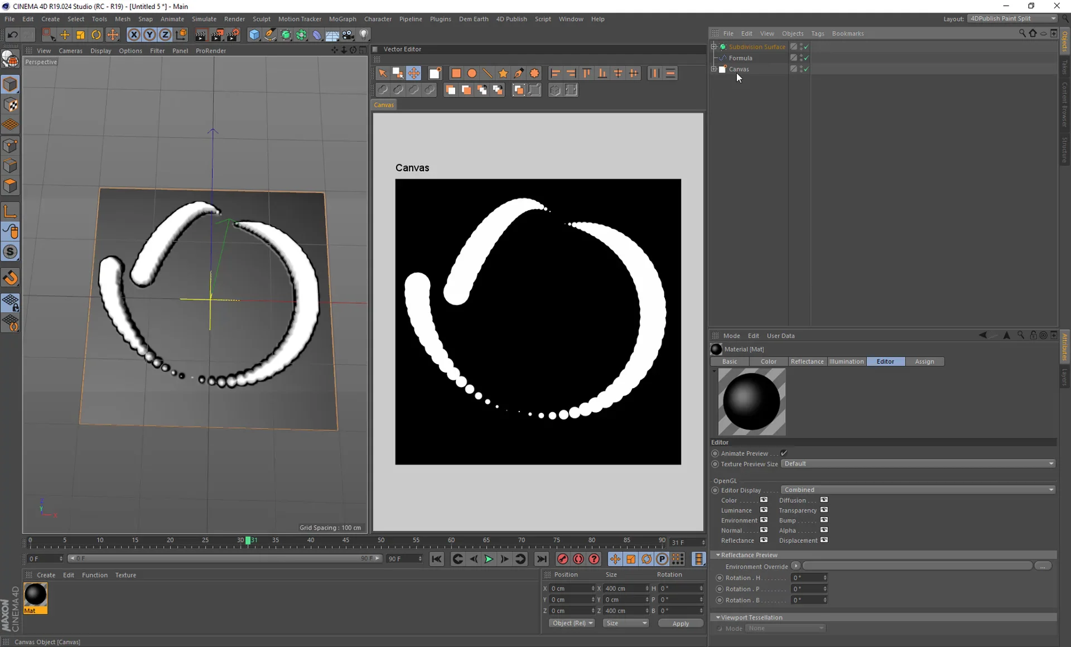Select the Mat material swatch

(35, 595)
